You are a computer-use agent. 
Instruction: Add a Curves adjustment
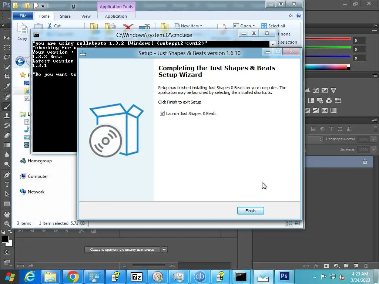pos(316,90)
